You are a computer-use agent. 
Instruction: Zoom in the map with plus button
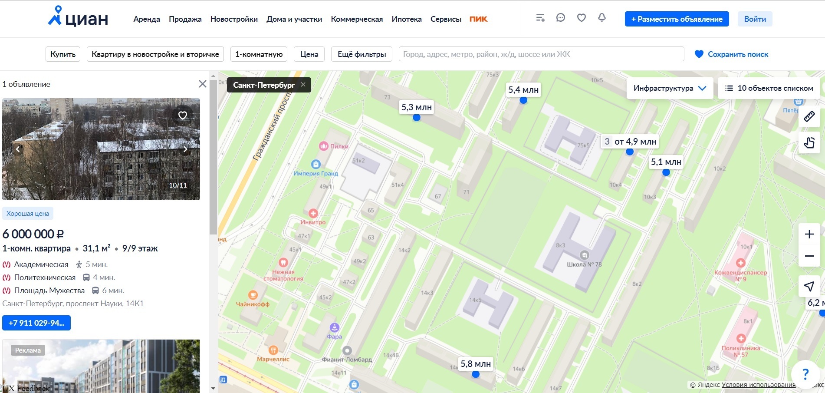coord(809,234)
